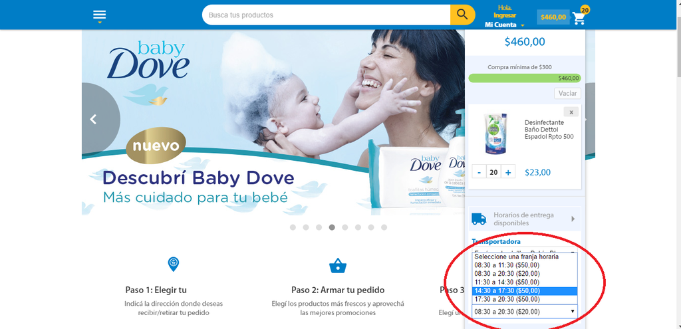Decrease product quantity with minus button
Image resolution: width=681 pixels, height=329 pixels.
click(x=479, y=172)
